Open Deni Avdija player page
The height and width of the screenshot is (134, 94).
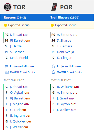pos(65,52)
